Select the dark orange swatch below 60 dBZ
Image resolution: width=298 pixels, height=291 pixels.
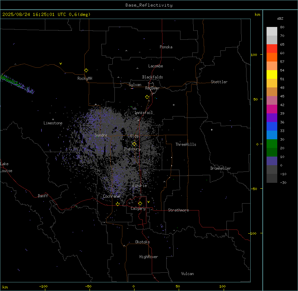click(272, 57)
